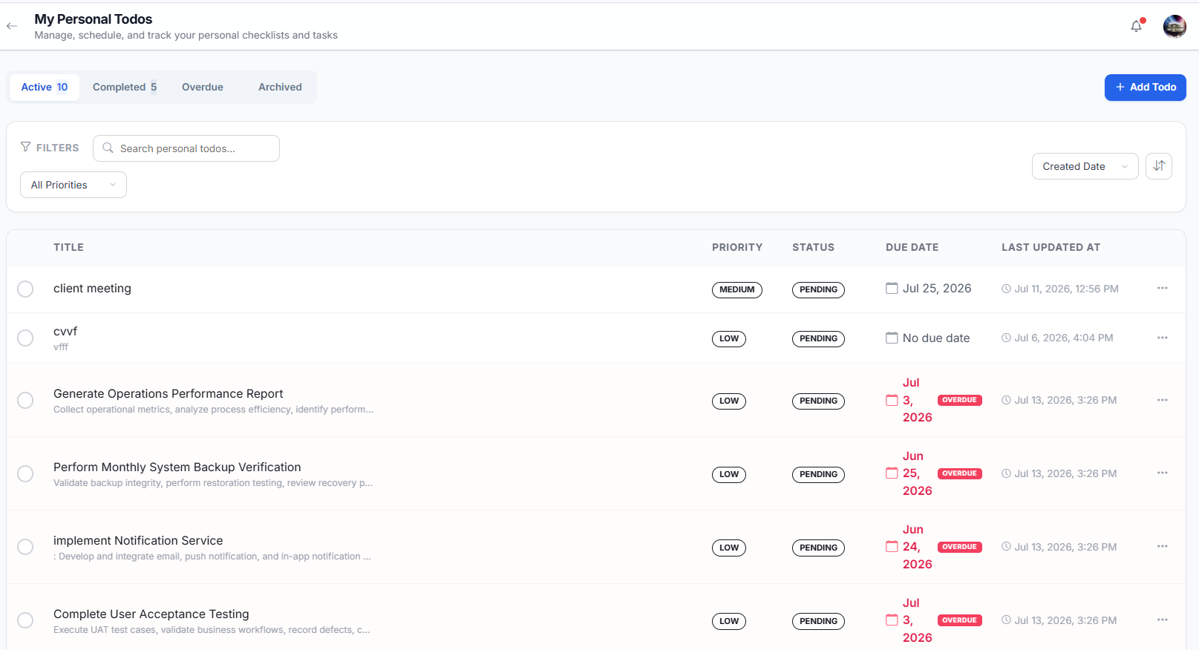Switch to the Active tab
1199x650 pixels.
pos(45,87)
